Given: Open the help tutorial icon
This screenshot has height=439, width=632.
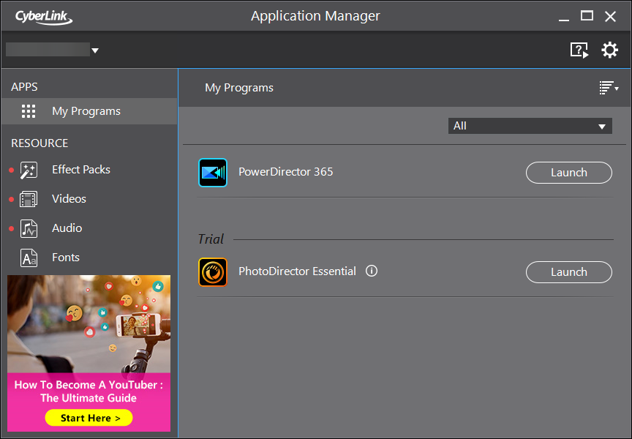Looking at the screenshot, I should click(x=579, y=50).
